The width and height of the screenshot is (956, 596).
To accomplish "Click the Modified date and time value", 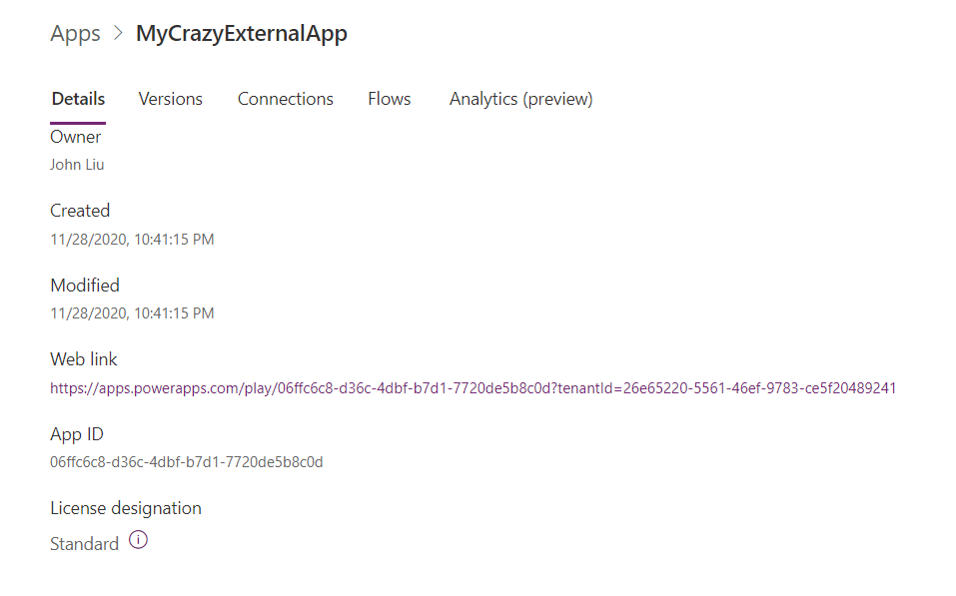I will click(132, 313).
